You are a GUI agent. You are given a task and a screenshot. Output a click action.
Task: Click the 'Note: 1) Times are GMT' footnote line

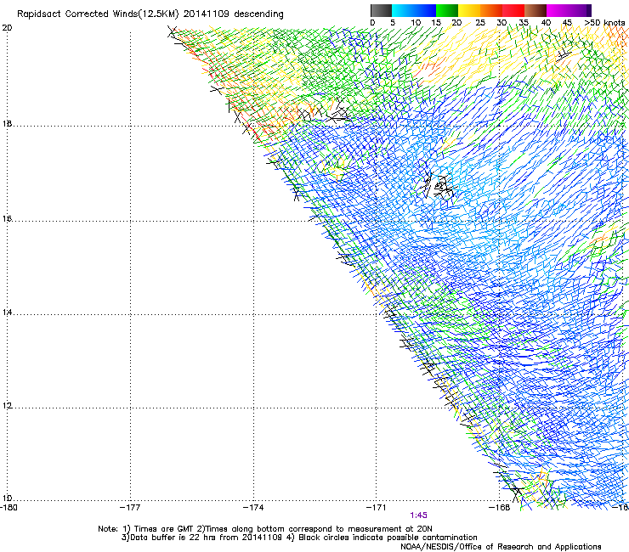tap(264, 529)
